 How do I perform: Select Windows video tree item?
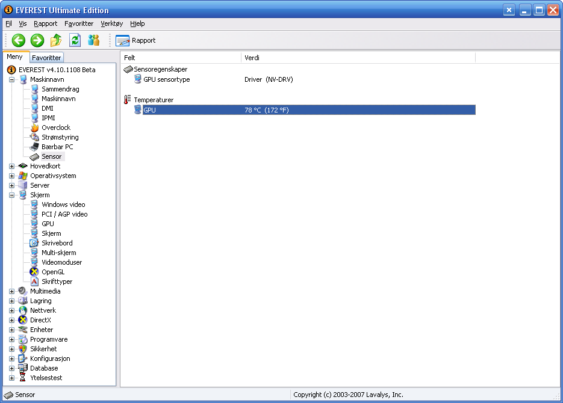click(x=63, y=205)
